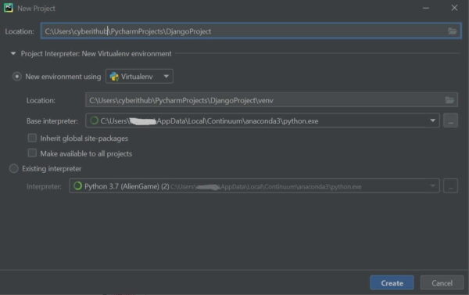Viewport: 469px width, 295px height.
Task: Click Python 3.7 (AlienGame) interpreter text
Action: (x=127, y=186)
